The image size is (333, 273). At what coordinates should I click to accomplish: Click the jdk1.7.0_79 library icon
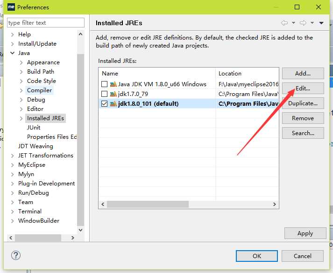(113, 94)
